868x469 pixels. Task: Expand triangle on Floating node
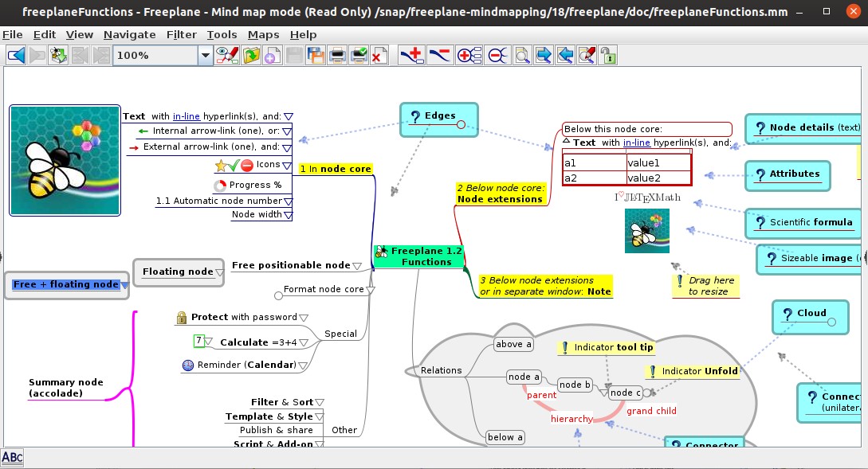pyautogui.click(x=220, y=272)
